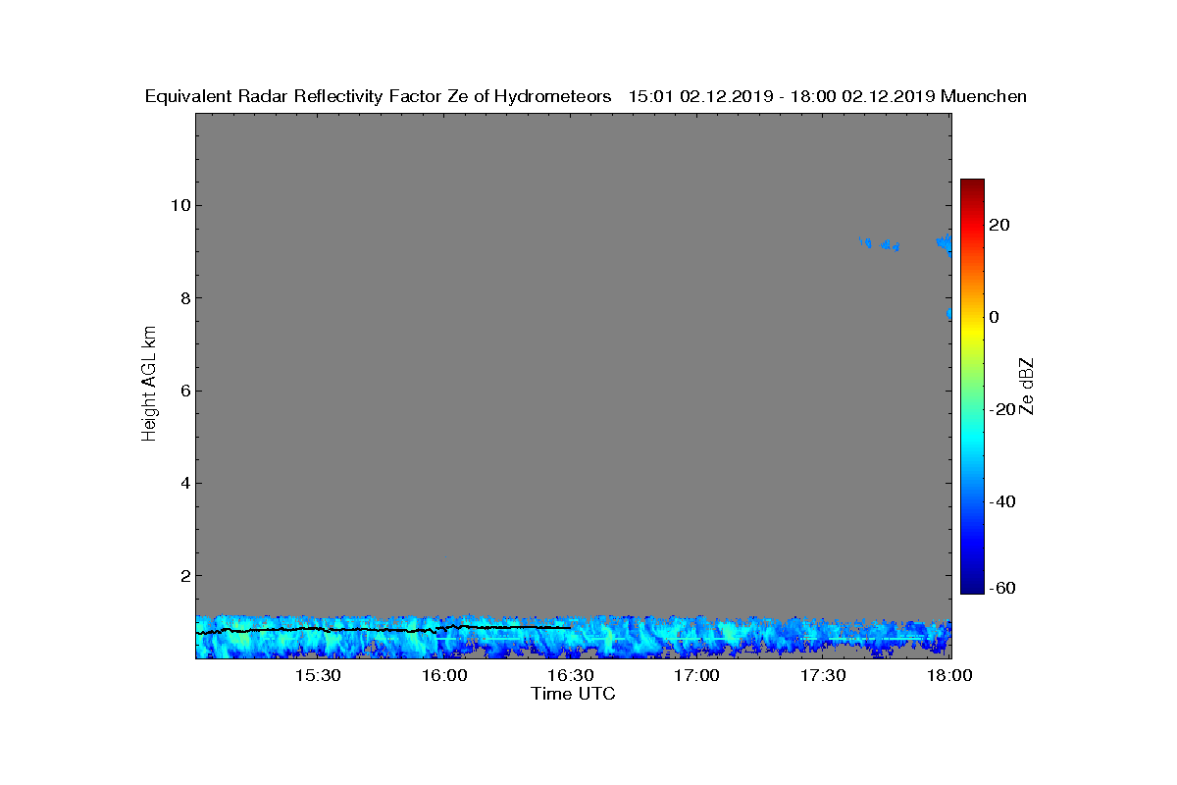
Task: Click the dark blue bottom of colorbar
Action: pos(972,587)
